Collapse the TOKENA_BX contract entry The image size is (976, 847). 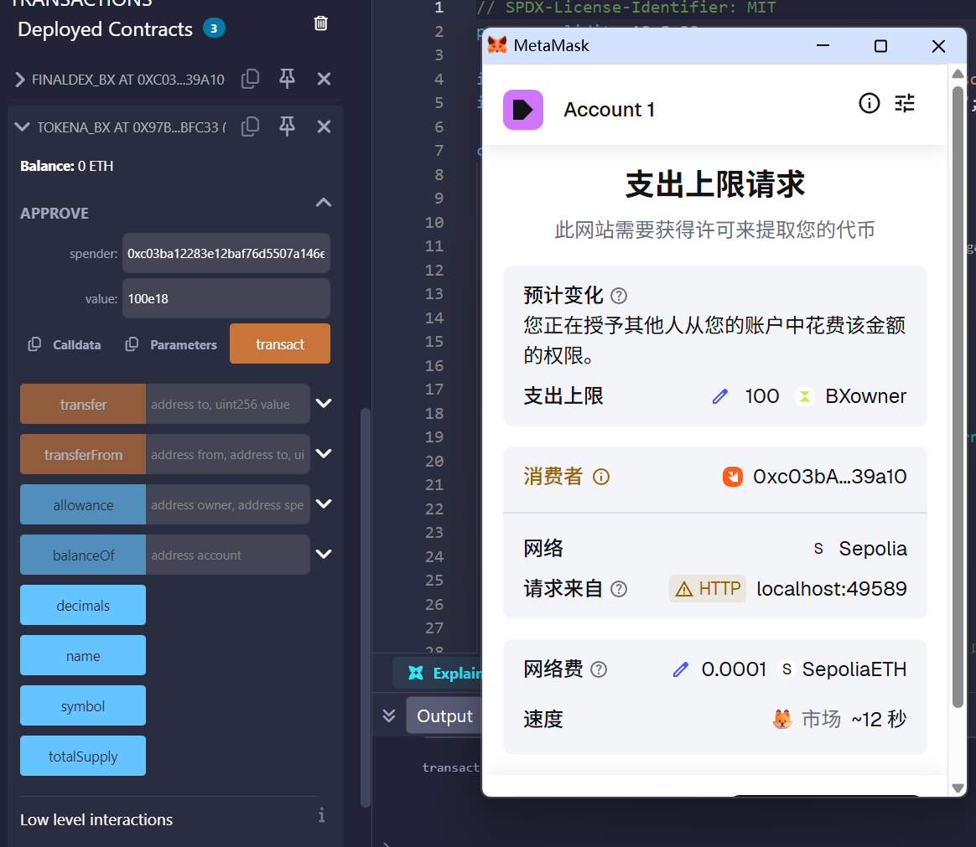pyautogui.click(x=22, y=127)
